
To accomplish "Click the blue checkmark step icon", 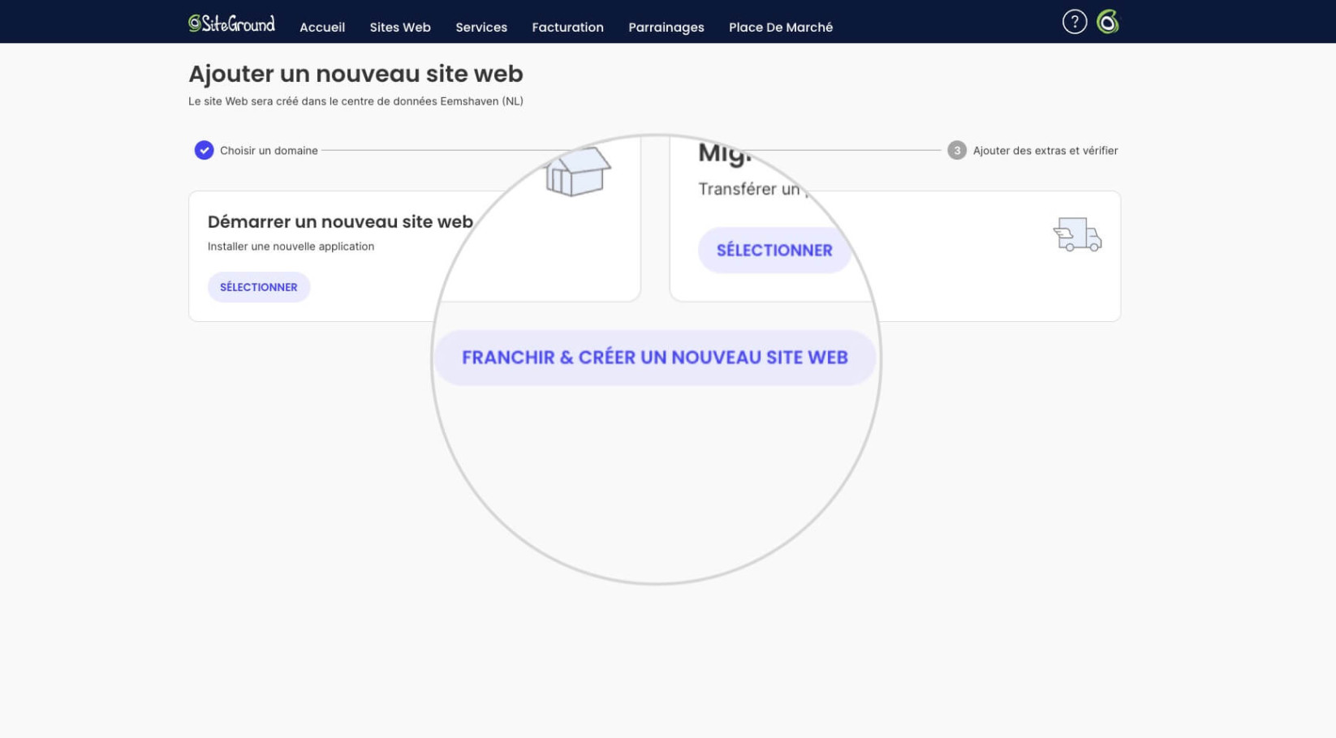I will 204,150.
